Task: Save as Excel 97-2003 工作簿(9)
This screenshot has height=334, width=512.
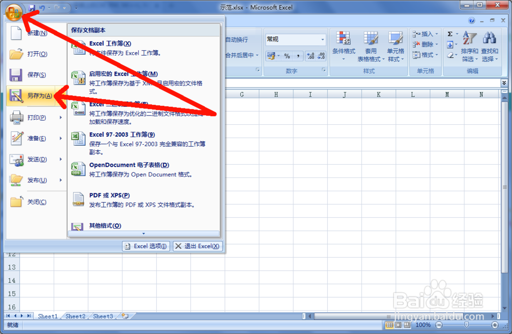Action: coord(144,143)
